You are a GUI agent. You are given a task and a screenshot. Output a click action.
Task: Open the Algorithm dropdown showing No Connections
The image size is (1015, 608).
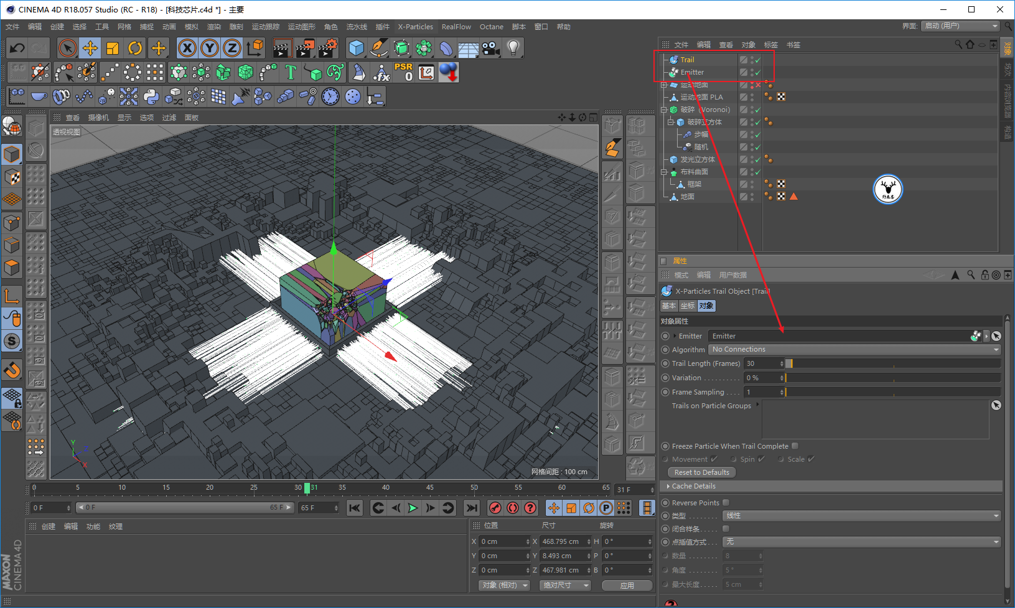pyautogui.click(x=855, y=350)
